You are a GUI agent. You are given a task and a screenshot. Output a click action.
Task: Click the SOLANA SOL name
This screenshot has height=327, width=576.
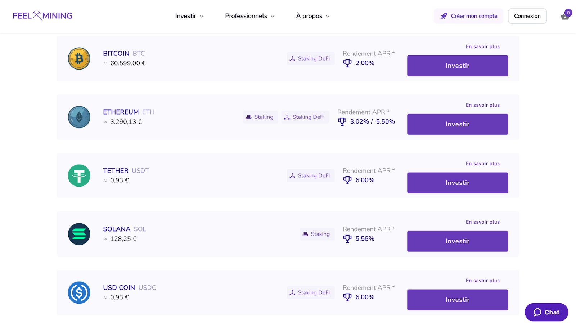(x=125, y=229)
